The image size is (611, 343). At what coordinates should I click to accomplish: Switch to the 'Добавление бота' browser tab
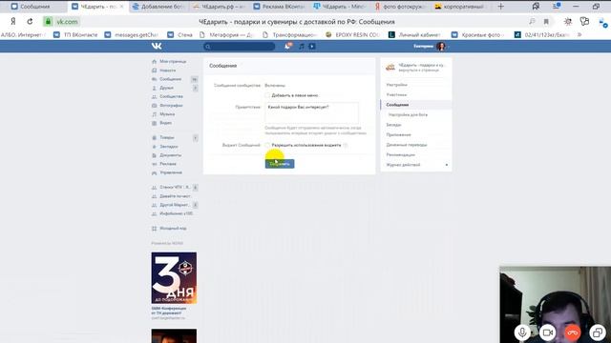(x=158, y=7)
